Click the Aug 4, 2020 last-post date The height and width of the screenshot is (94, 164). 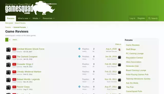click(111, 49)
